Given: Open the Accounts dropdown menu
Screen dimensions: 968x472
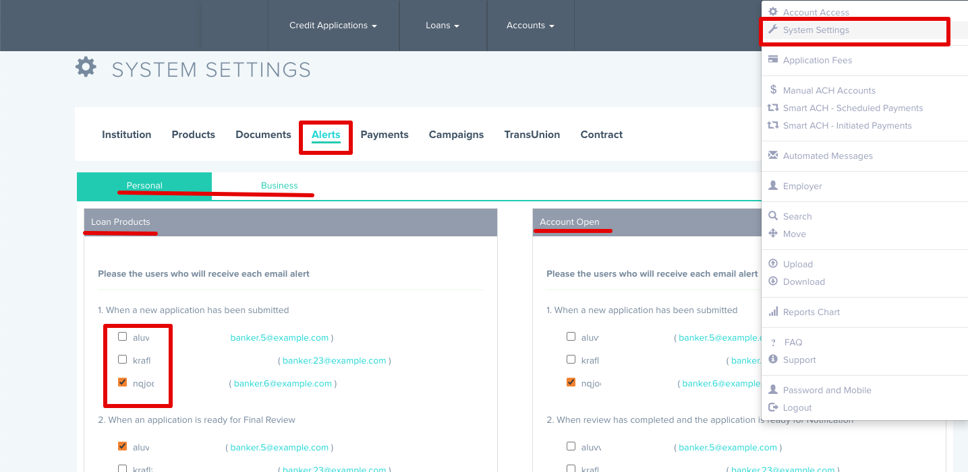Looking at the screenshot, I should 530,26.
